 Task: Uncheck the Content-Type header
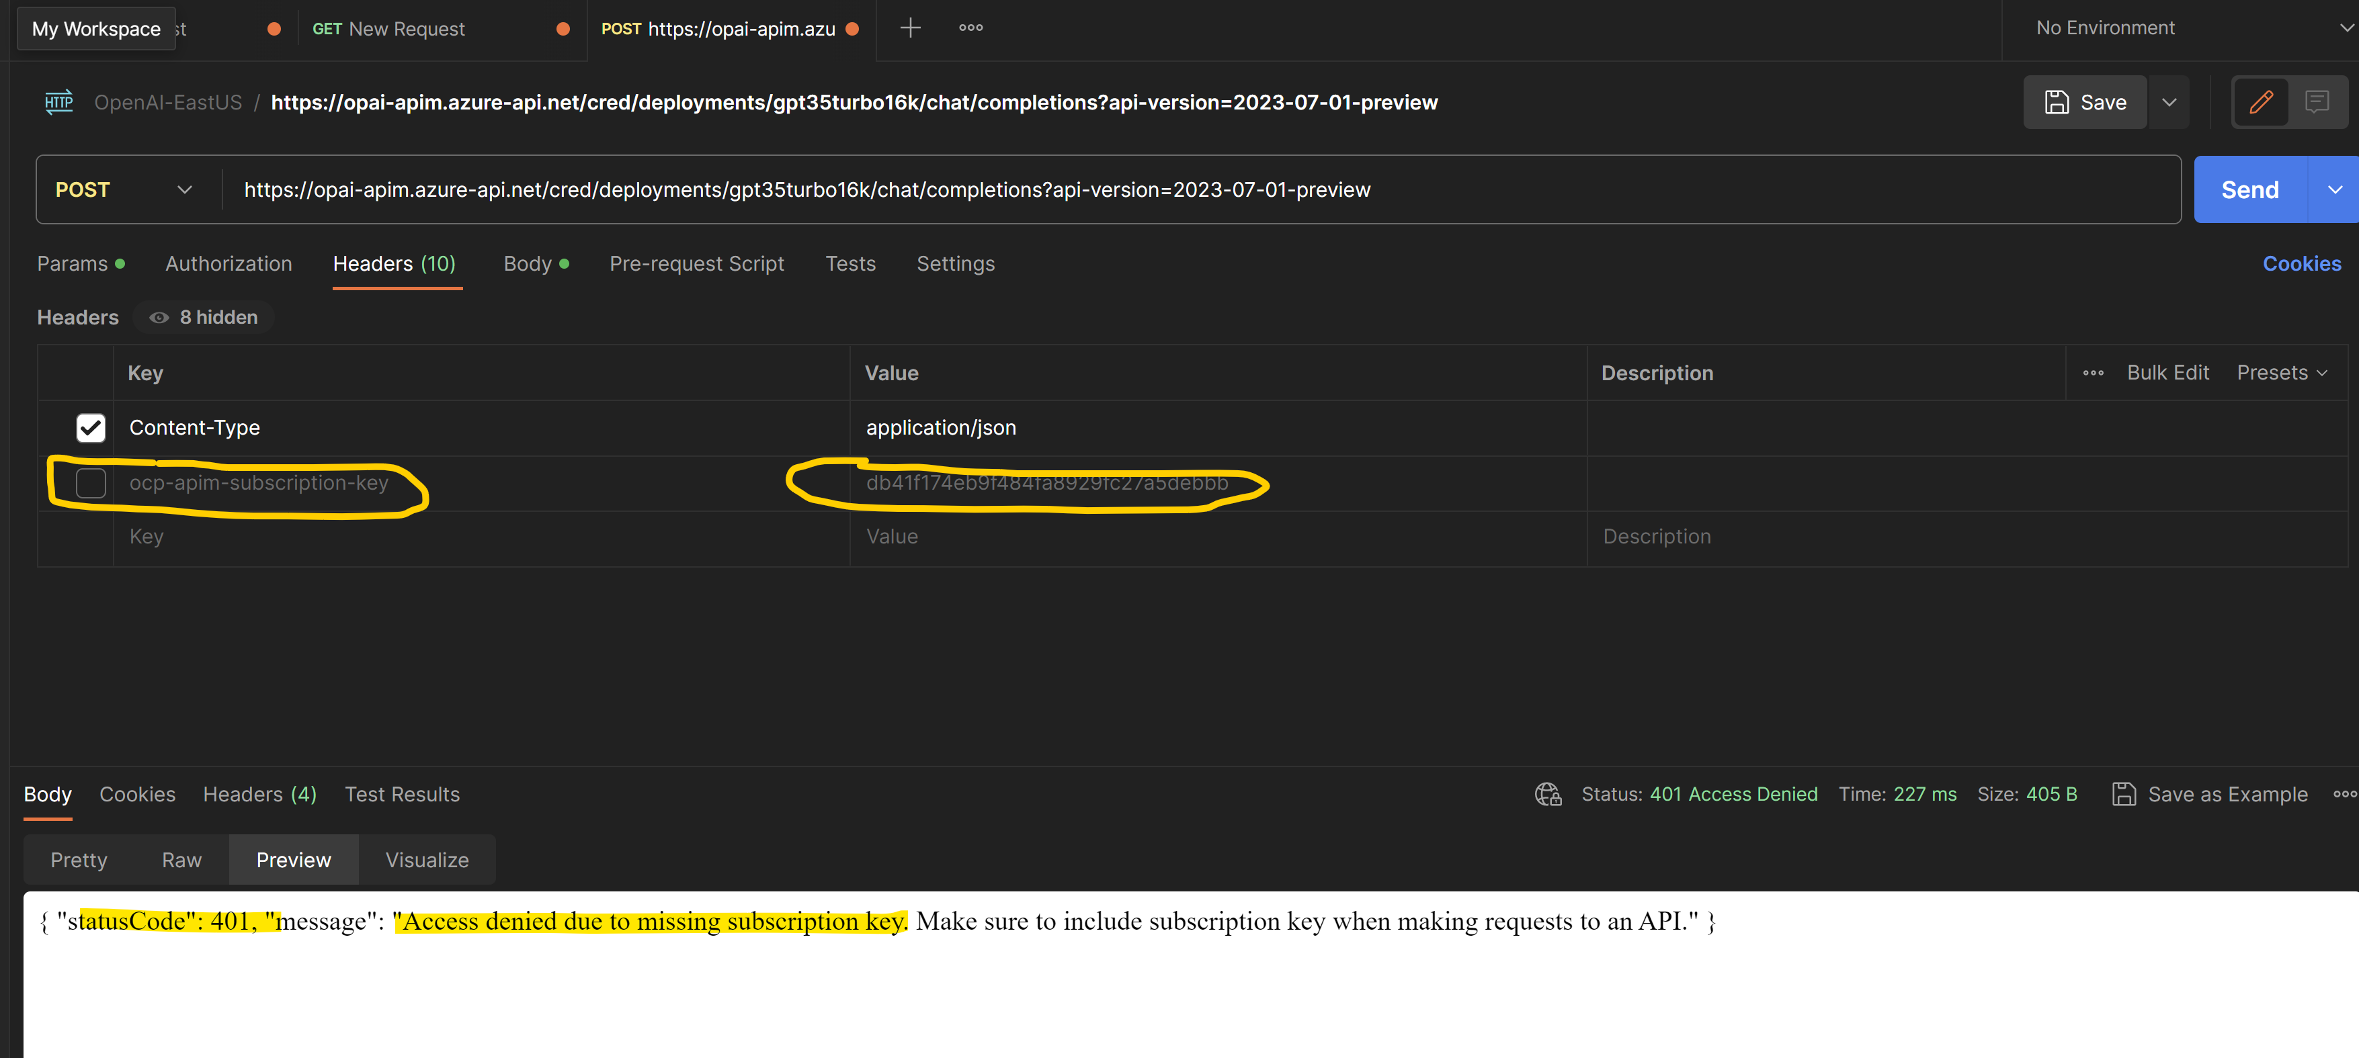(91, 427)
